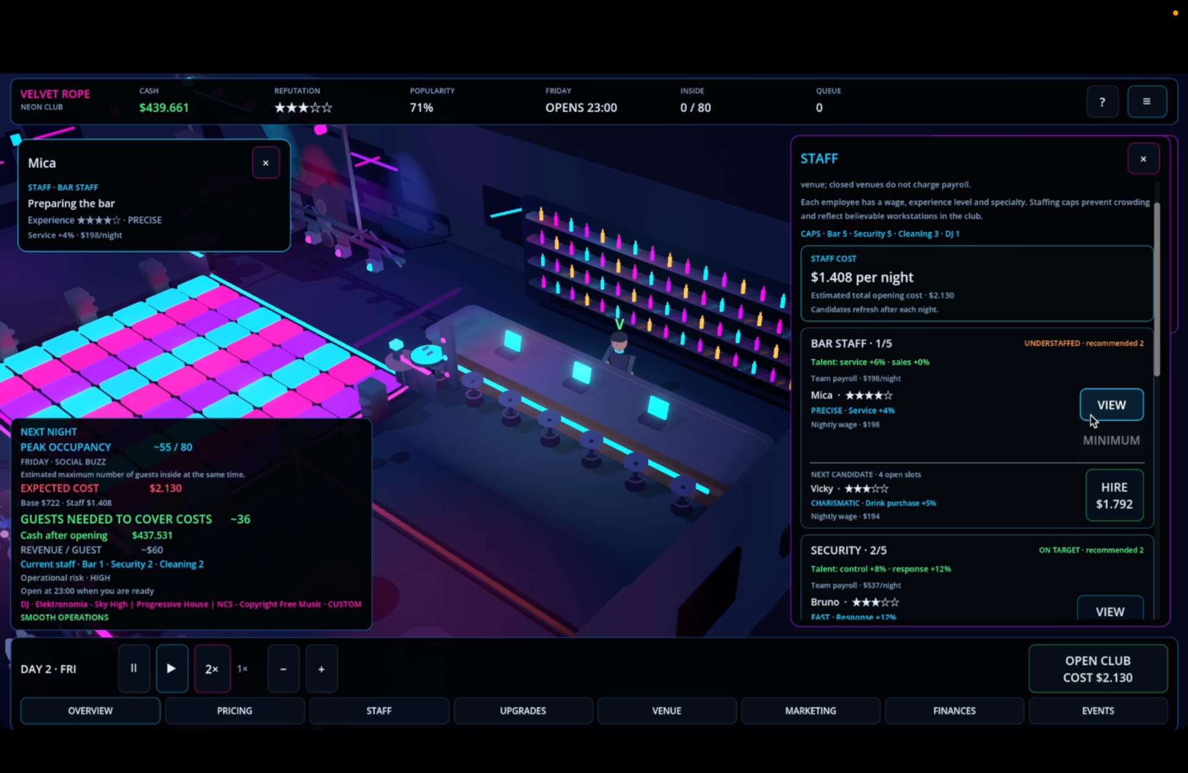The width and height of the screenshot is (1188, 773).
Task: Click the reputation star rating
Action: pyautogui.click(x=303, y=107)
